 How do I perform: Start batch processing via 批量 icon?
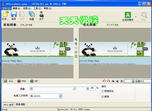32,15
